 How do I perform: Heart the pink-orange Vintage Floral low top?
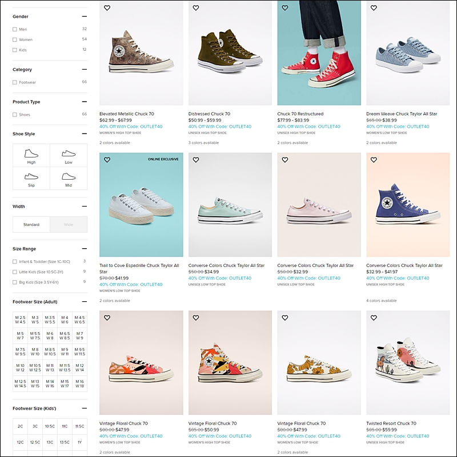pyautogui.click(x=107, y=318)
